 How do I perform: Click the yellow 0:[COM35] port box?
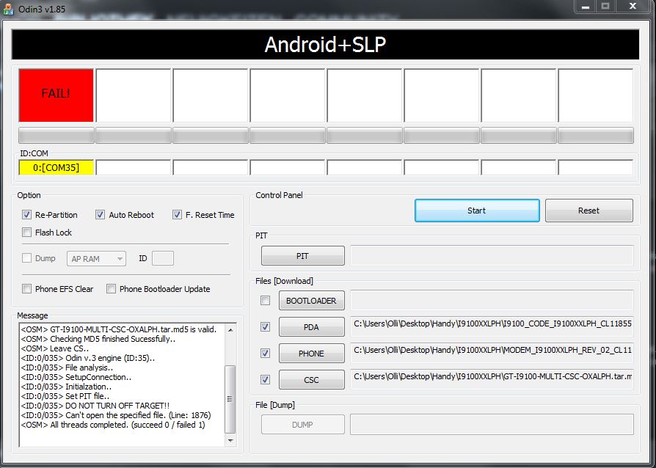click(x=56, y=168)
